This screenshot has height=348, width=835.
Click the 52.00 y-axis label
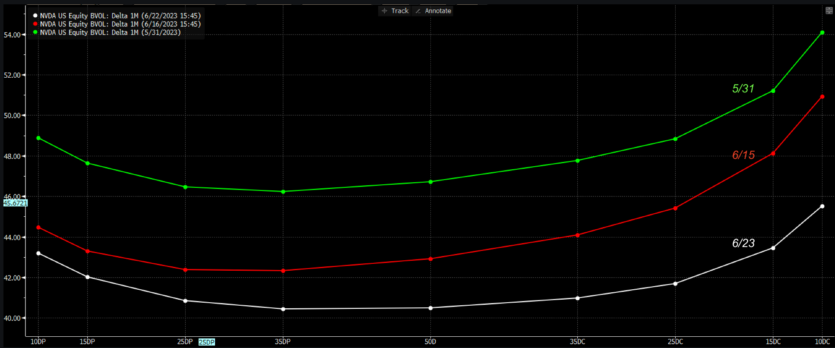(x=12, y=75)
